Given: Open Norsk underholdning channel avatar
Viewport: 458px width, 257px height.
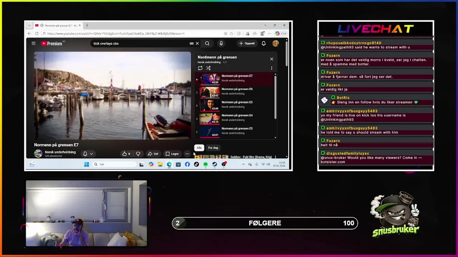Looking at the screenshot, I should pos(38,154).
